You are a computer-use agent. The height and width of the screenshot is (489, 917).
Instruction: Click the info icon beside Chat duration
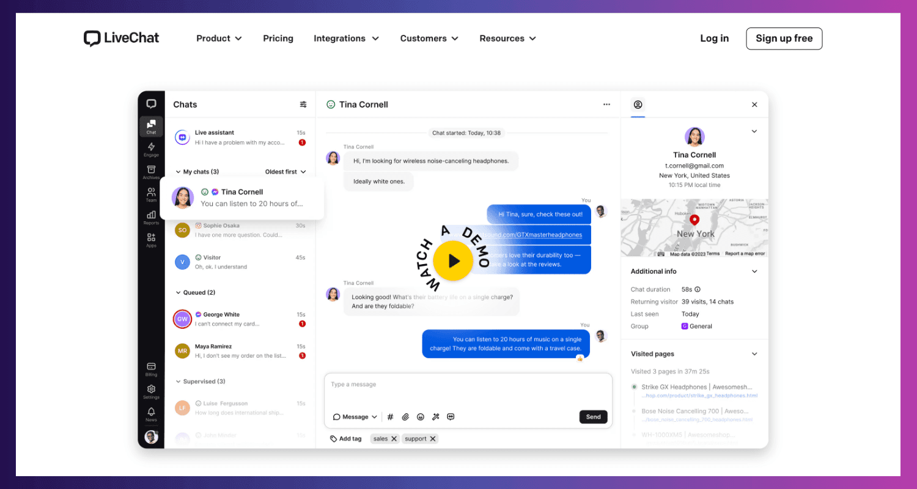[x=698, y=290]
